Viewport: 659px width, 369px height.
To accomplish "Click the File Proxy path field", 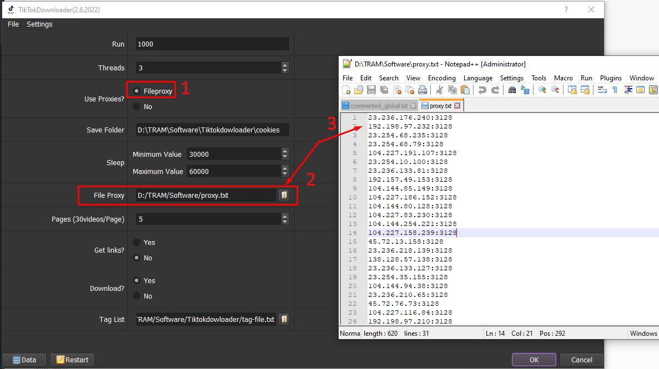I will (x=207, y=196).
